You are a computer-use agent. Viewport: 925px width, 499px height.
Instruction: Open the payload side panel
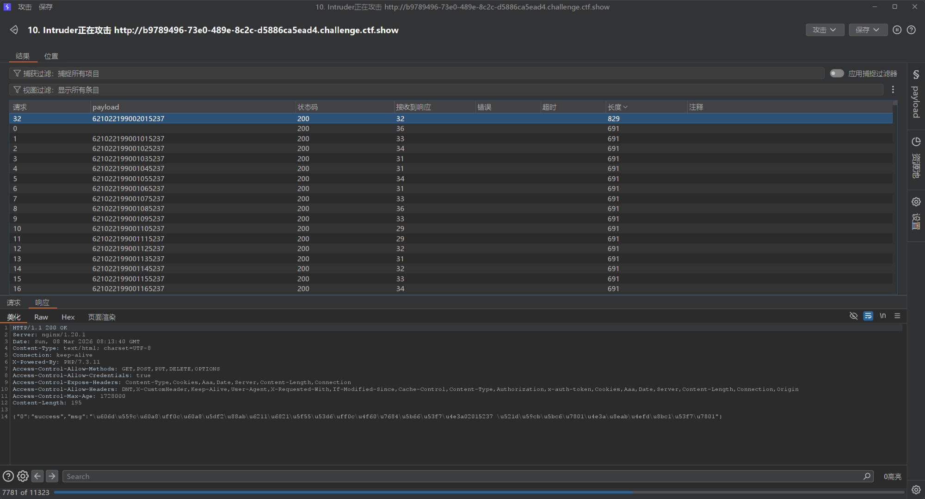(x=916, y=95)
